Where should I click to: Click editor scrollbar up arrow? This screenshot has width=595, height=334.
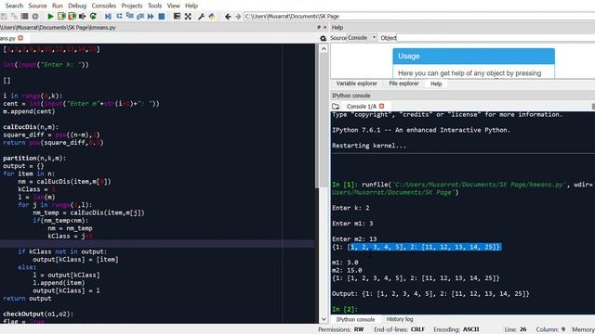pos(324,48)
